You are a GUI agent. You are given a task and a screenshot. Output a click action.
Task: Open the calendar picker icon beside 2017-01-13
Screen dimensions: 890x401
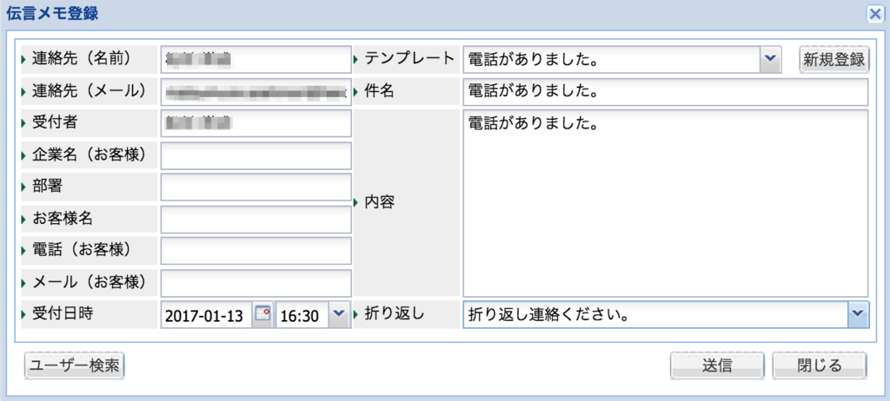click(x=262, y=314)
